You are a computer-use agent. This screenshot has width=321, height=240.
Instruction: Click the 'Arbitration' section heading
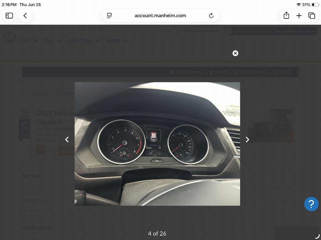36,227
